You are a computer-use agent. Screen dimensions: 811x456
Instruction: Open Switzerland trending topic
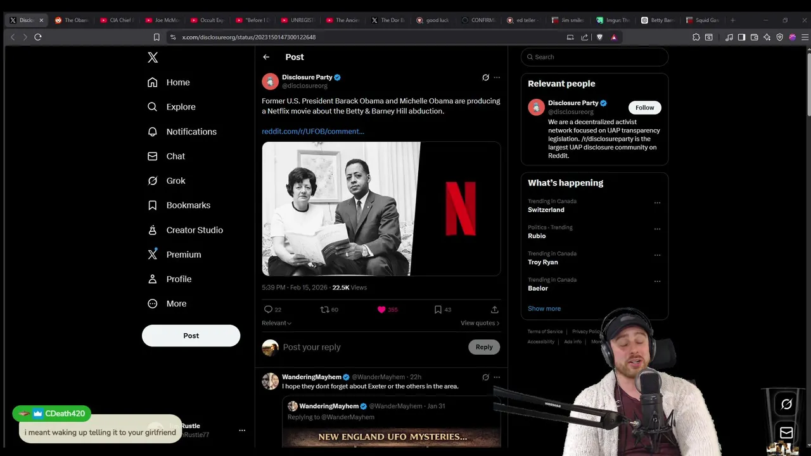tap(546, 210)
